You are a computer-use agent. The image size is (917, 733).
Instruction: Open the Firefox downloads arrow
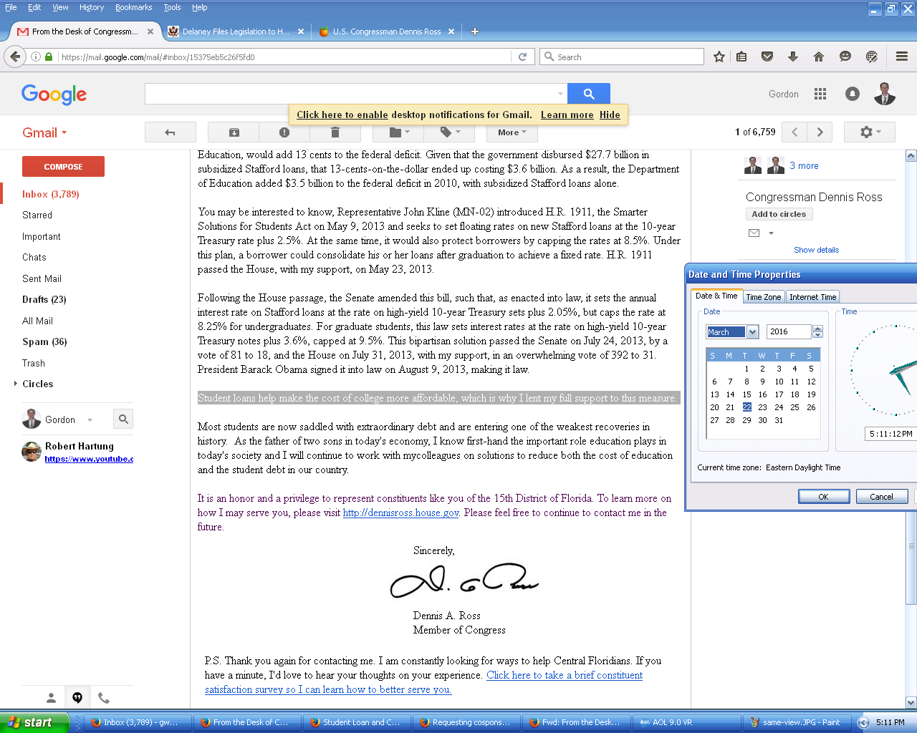[x=793, y=57]
